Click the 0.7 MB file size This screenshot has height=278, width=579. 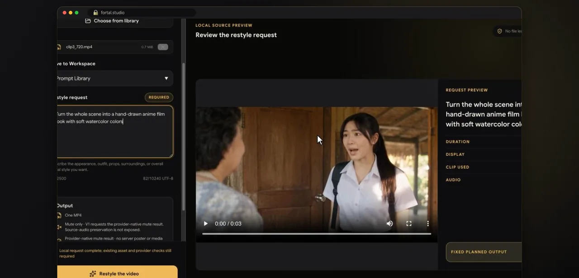[x=147, y=47]
